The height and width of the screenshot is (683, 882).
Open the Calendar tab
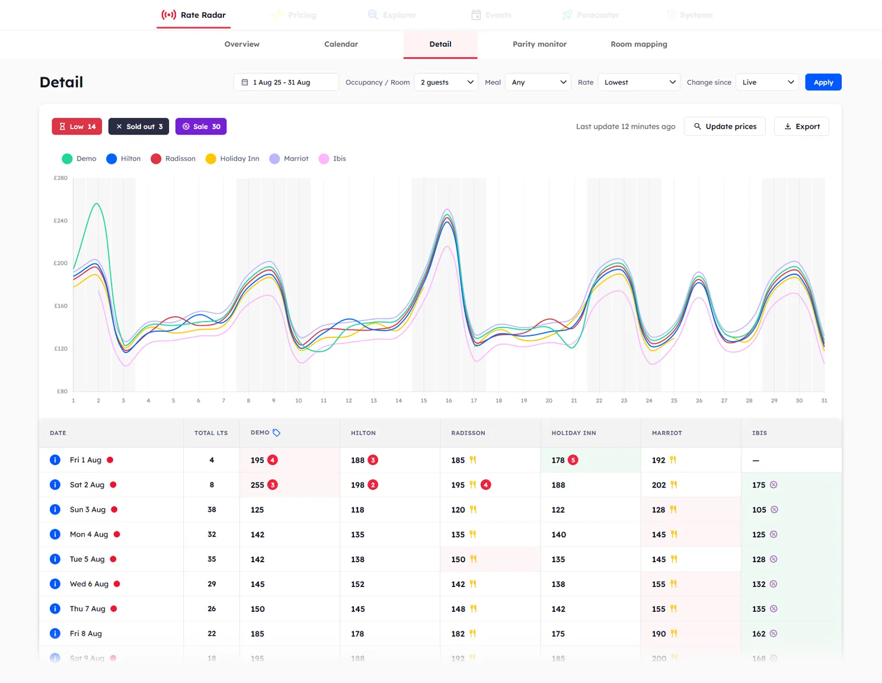point(341,44)
